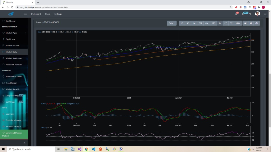Select the MAX time range
This screenshot has height=152, width=271.
(x=238, y=23)
